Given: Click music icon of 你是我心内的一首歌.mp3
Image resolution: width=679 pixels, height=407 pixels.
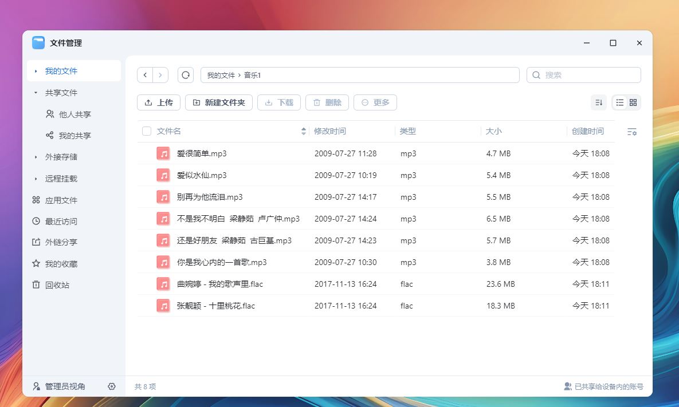Looking at the screenshot, I should [163, 262].
